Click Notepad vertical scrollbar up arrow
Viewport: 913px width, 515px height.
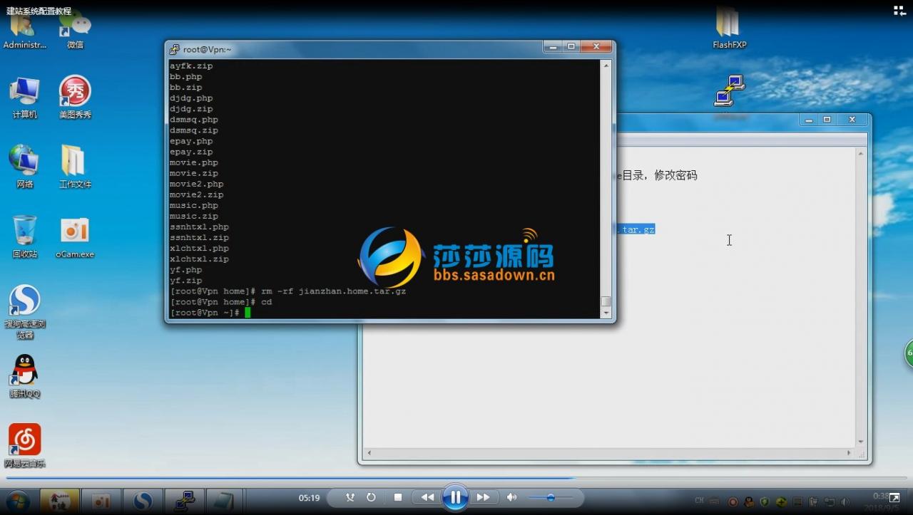coord(861,153)
